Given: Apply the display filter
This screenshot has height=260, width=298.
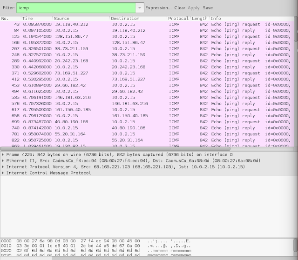Looking at the screenshot, I should click(x=194, y=8).
